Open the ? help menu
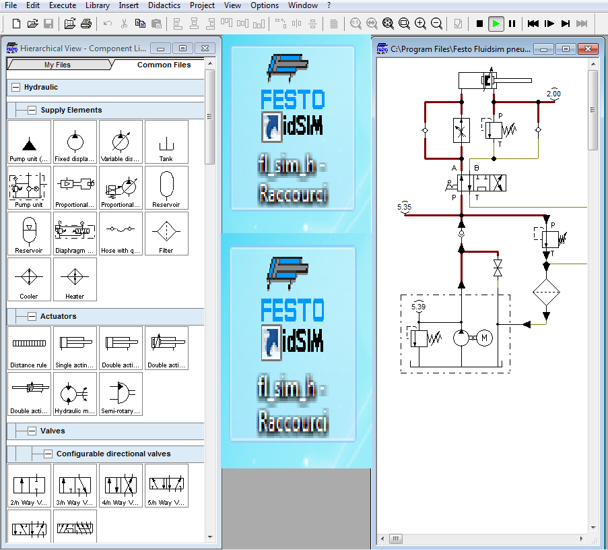 [x=329, y=5]
